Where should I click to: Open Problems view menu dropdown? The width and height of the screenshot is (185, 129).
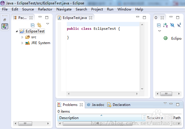(165, 103)
